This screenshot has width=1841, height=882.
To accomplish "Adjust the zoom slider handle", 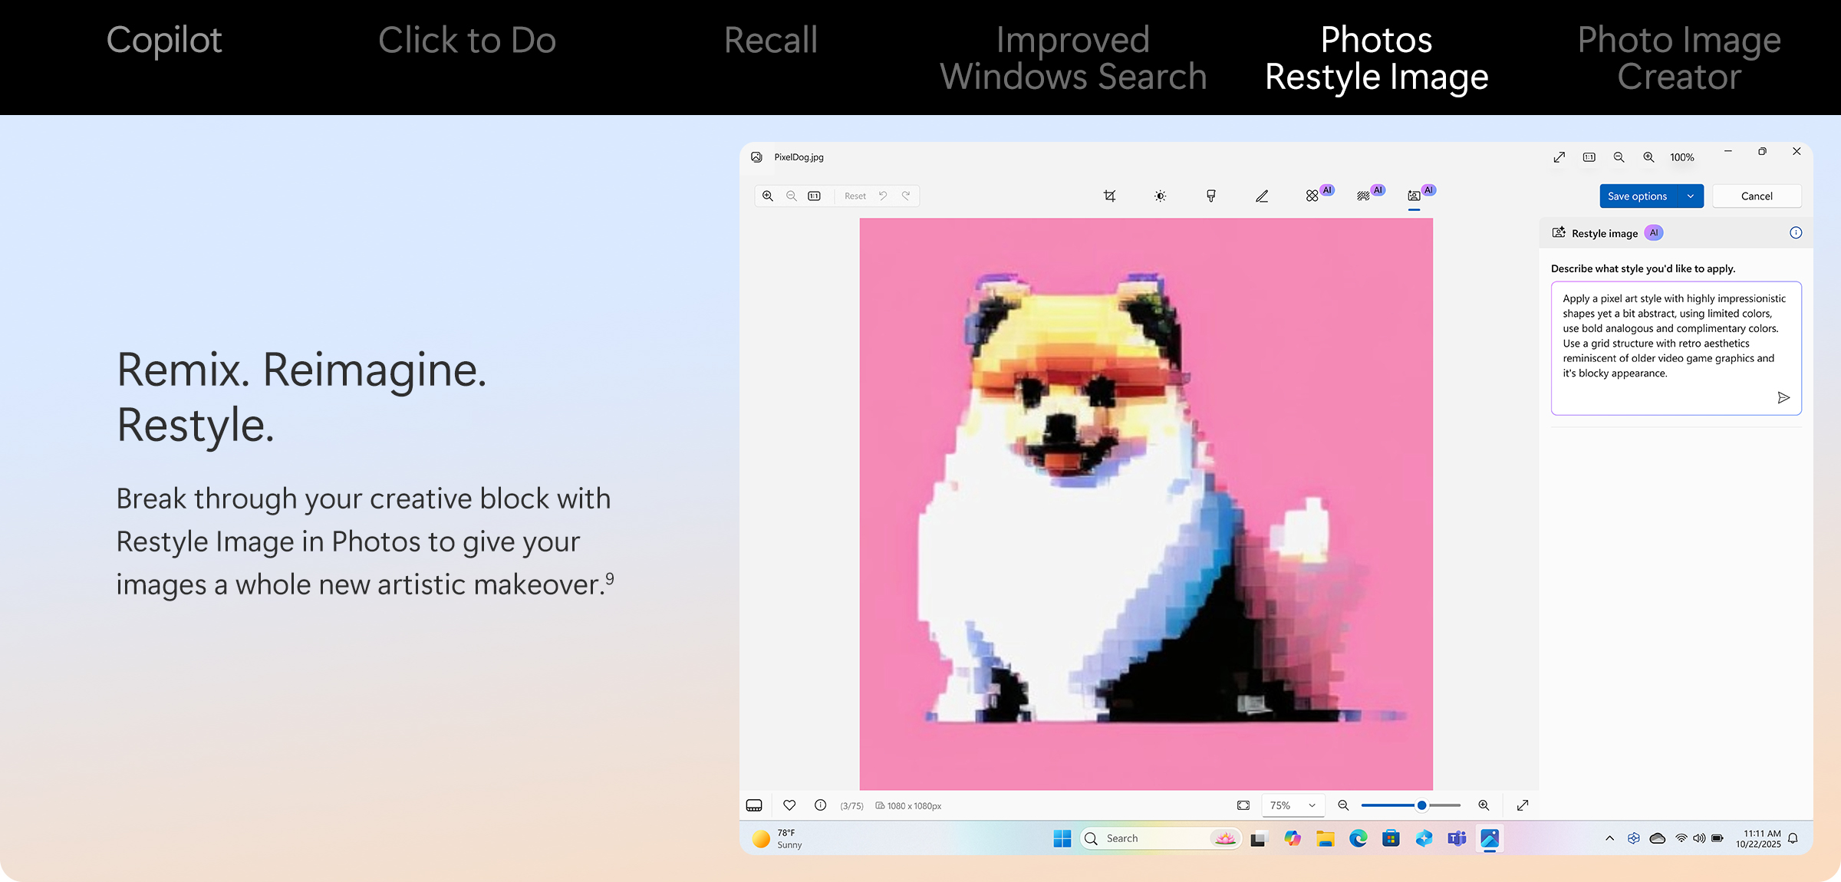I will tap(1421, 805).
